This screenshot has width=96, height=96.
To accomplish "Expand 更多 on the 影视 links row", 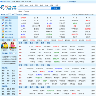I will click(x=93, y=50).
